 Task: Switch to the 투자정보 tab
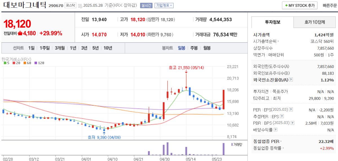[x=273, y=22]
